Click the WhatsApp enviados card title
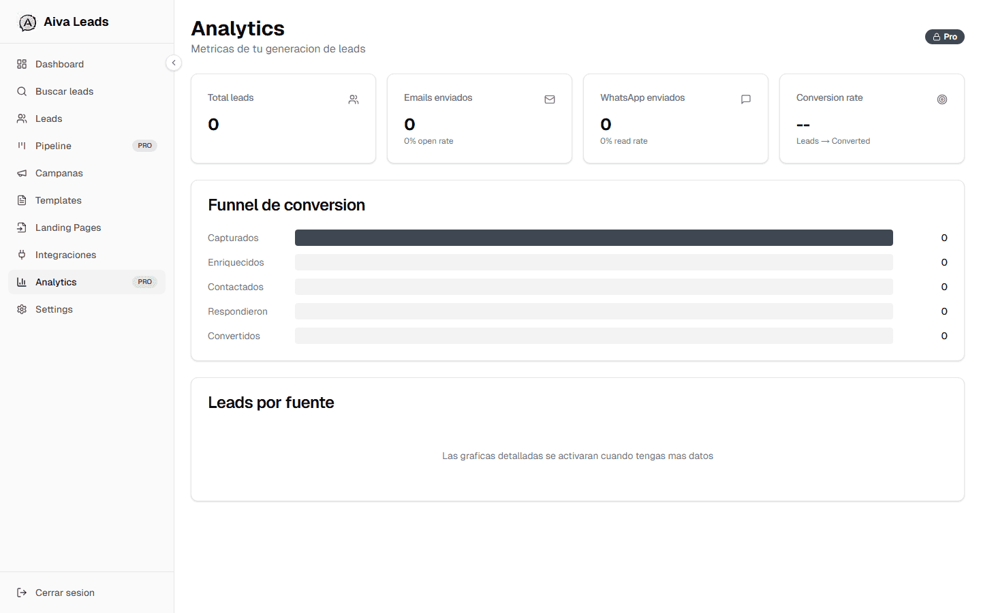 tap(642, 98)
